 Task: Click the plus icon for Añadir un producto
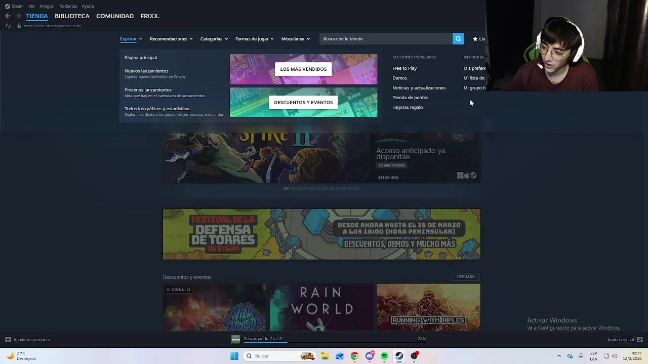pyautogui.click(x=8, y=340)
